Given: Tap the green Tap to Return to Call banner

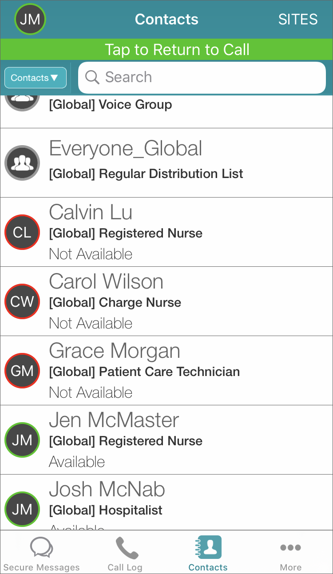Looking at the screenshot, I should (x=166, y=50).
